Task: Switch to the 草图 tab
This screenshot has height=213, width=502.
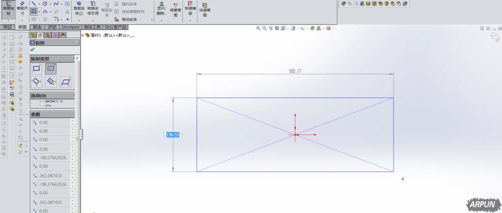Action: 22,27
